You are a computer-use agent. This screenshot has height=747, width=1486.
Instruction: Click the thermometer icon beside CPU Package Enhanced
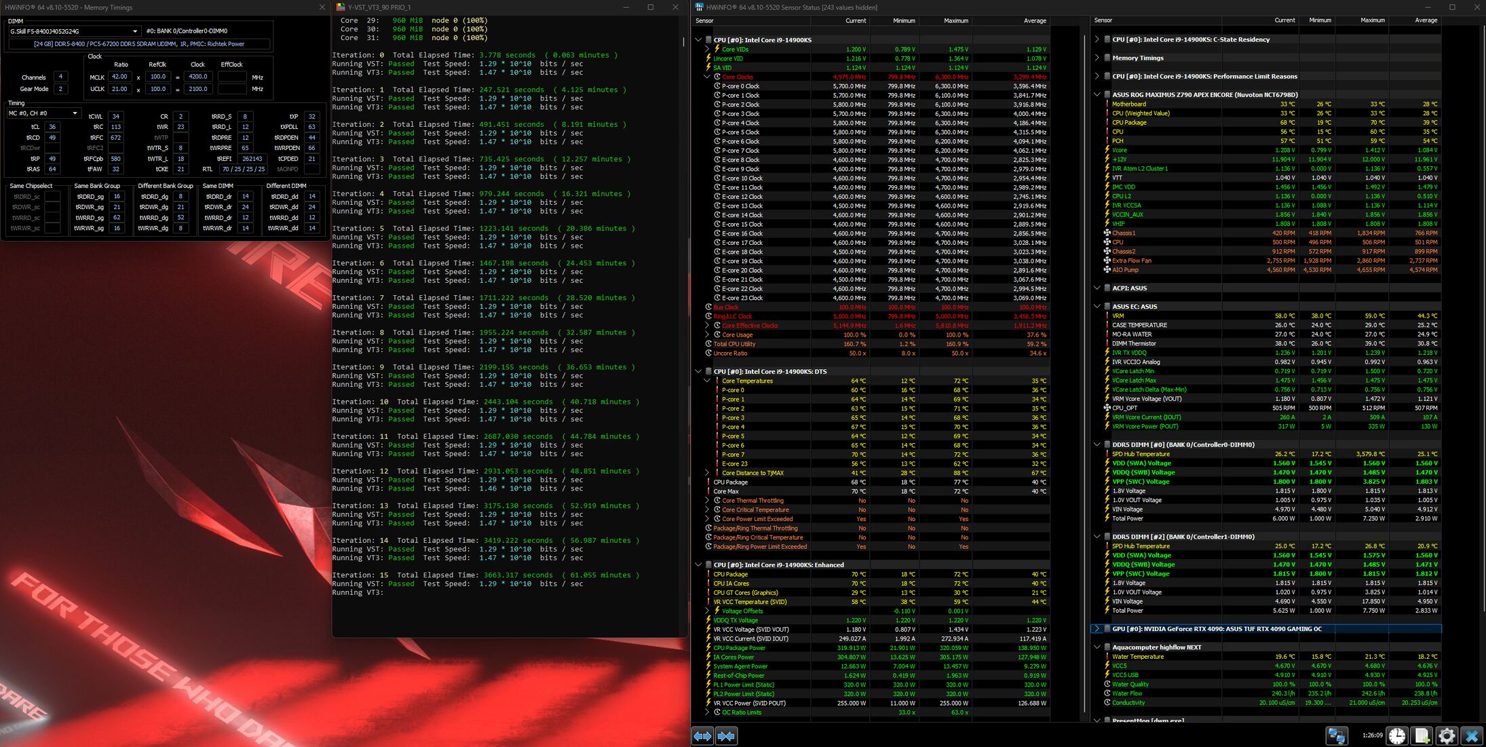tap(708, 574)
